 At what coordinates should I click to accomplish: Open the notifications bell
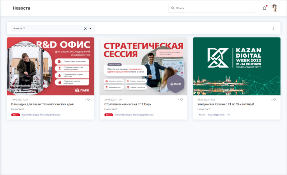264,8
